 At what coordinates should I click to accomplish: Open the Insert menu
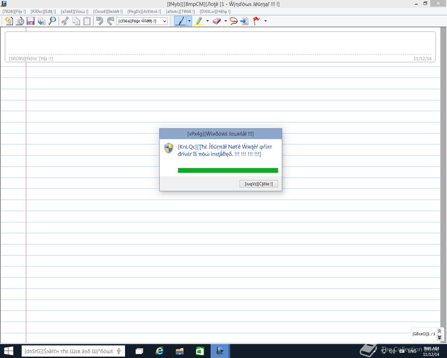108,12
